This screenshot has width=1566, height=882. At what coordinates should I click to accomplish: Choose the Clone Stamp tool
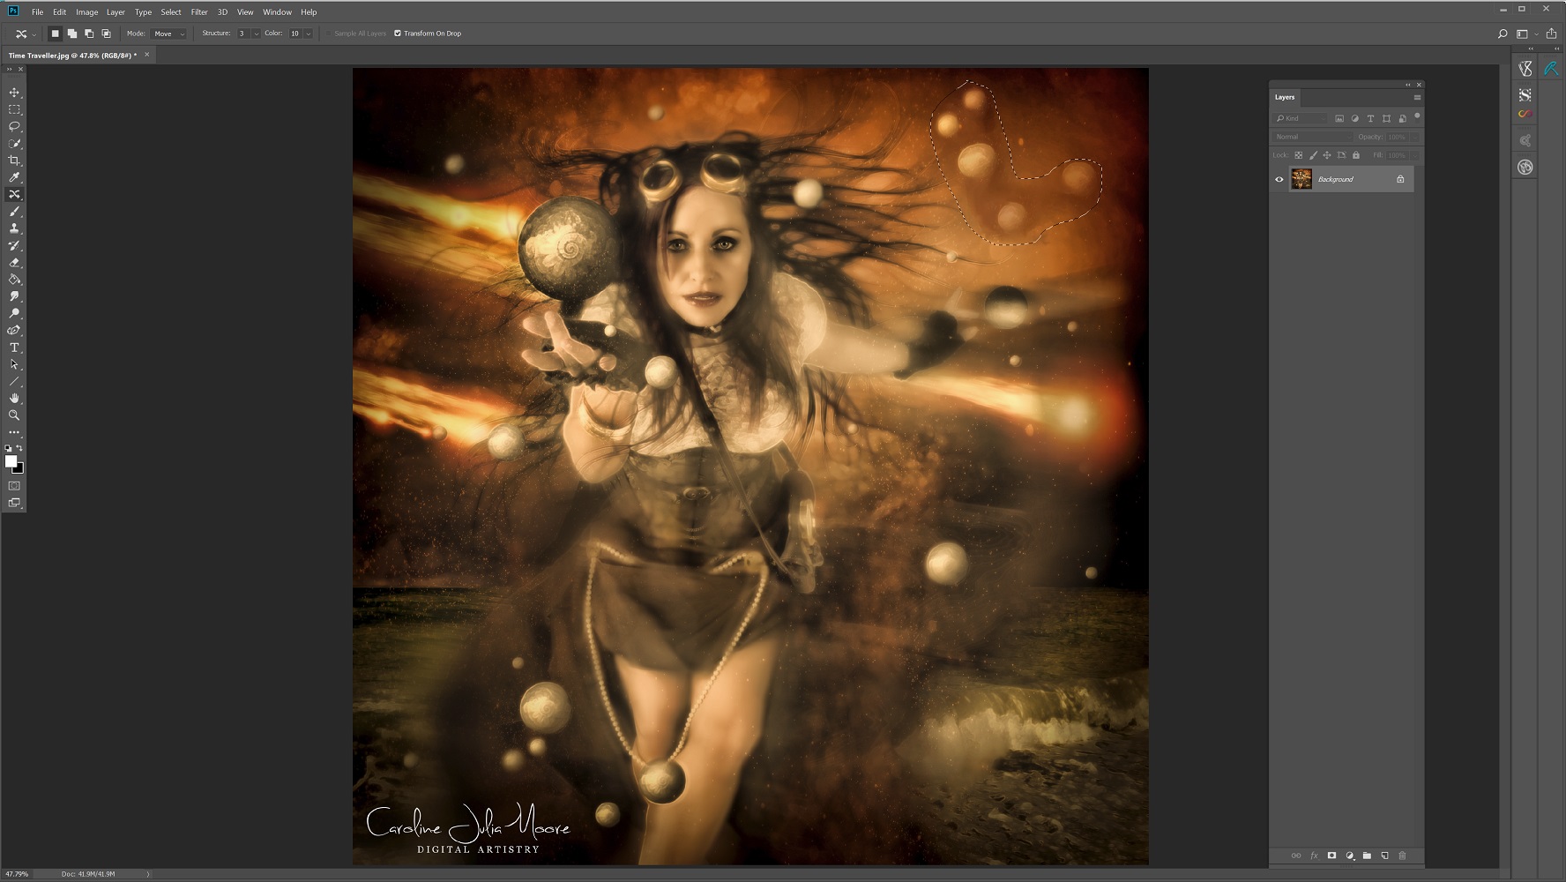click(x=14, y=228)
